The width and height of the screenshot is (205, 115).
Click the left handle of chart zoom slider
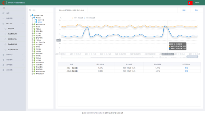(187, 57)
